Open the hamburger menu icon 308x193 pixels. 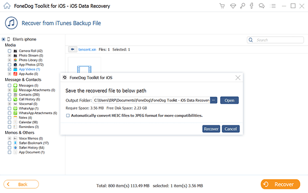(x=273, y=6)
